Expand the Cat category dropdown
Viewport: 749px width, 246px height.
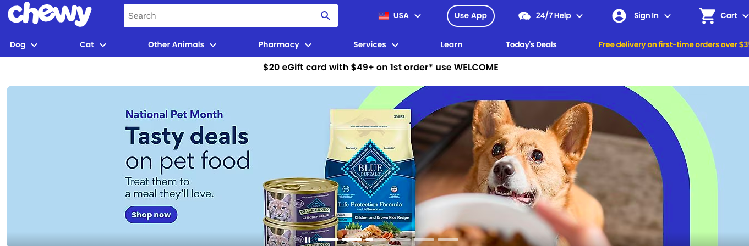(x=93, y=44)
